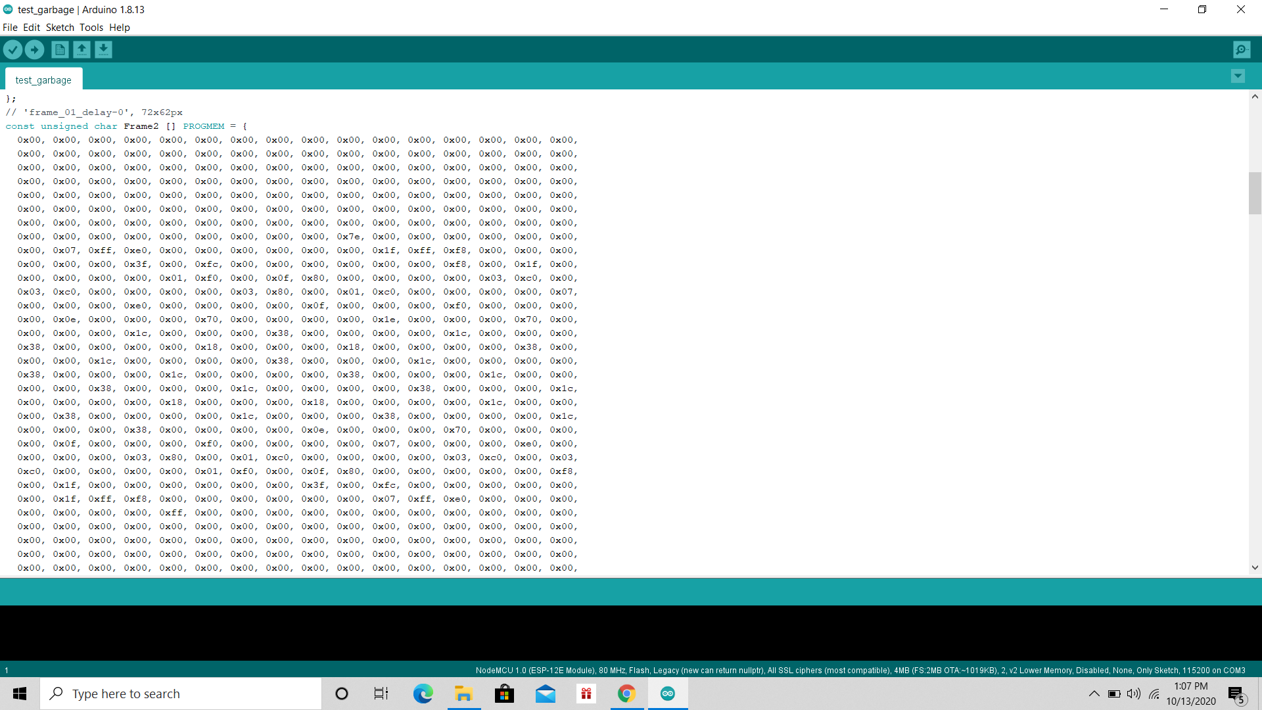Viewport: 1262px width, 710px height.
Task: Click the battery status icon
Action: [1114, 694]
